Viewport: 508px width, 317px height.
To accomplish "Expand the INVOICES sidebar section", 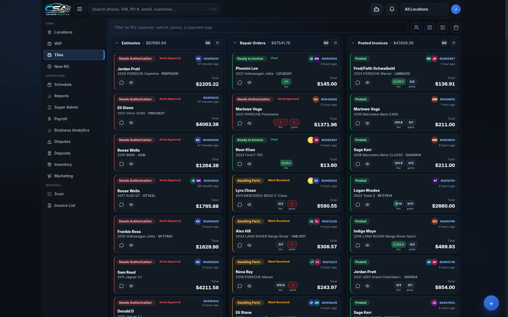I will point(54,185).
